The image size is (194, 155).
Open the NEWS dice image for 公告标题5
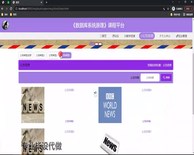point(33,105)
